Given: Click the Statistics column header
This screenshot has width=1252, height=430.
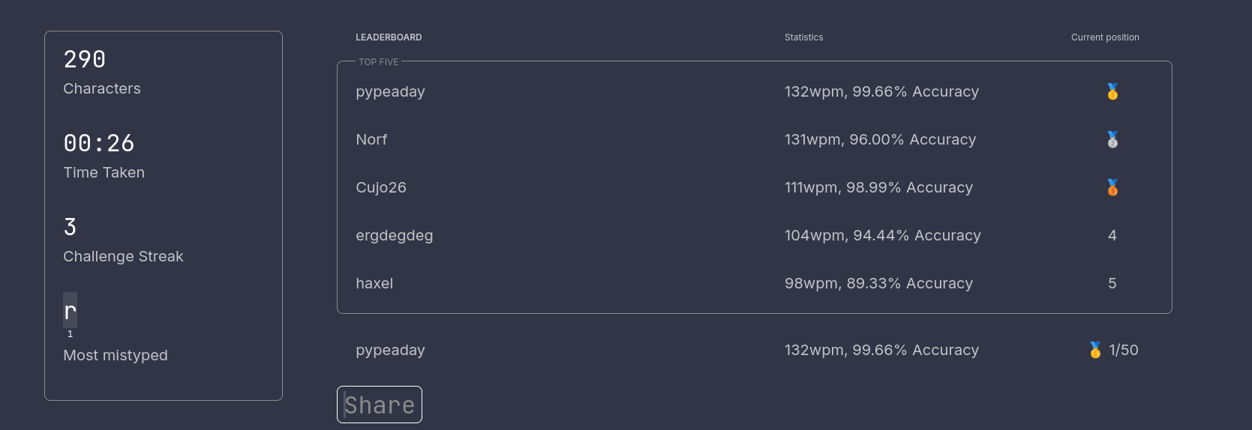Looking at the screenshot, I should point(803,37).
